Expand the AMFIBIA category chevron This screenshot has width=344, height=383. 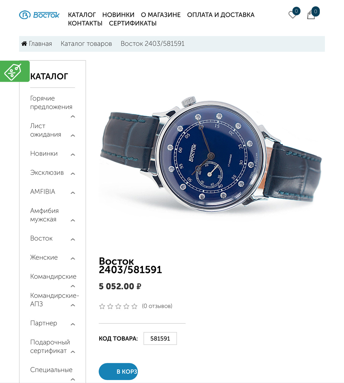pyautogui.click(x=73, y=193)
